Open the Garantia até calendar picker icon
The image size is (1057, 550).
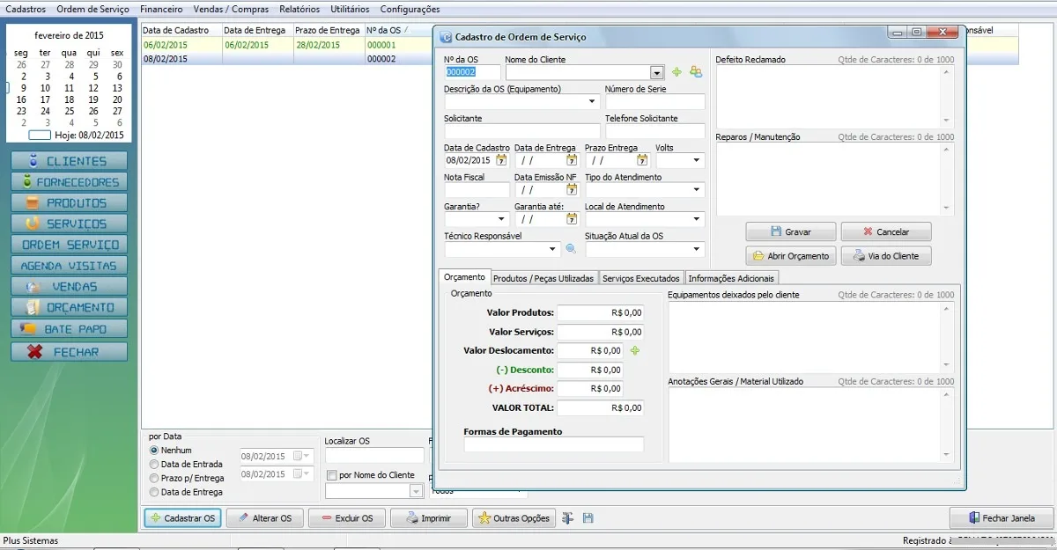pyautogui.click(x=572, y=219)
